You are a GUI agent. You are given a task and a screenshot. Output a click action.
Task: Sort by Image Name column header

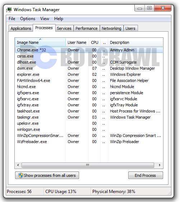41,42
